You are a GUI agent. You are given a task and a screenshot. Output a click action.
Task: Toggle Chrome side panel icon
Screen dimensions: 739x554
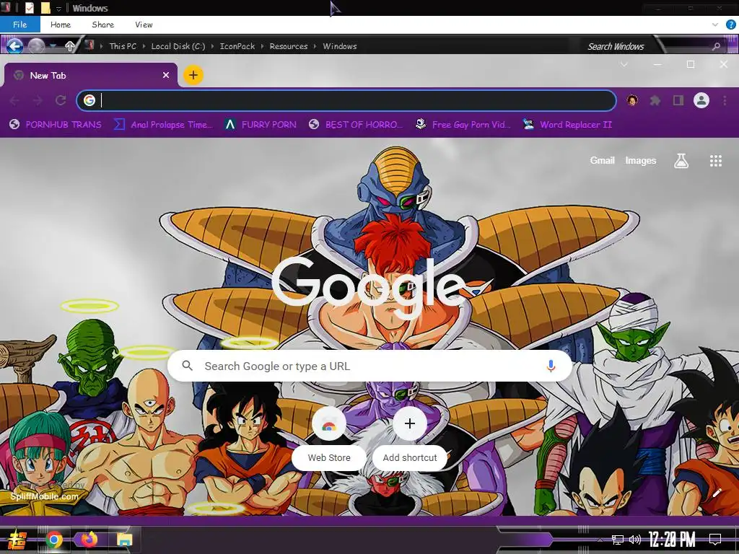click(678, 100)
